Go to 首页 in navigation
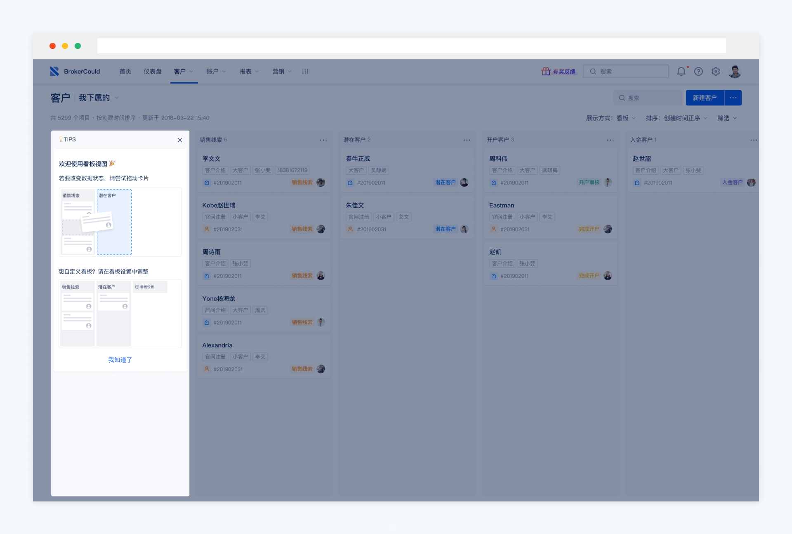 click(125, 71)
